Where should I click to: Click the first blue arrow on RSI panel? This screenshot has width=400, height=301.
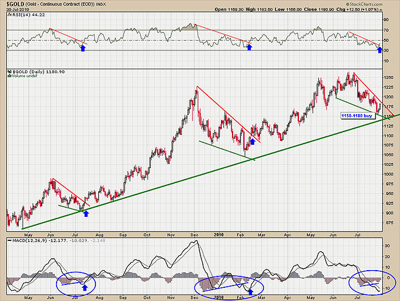coord(83,49)
